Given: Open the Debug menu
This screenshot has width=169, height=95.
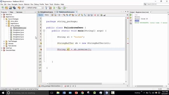Looking at the screenshot, I should [36, 4].
